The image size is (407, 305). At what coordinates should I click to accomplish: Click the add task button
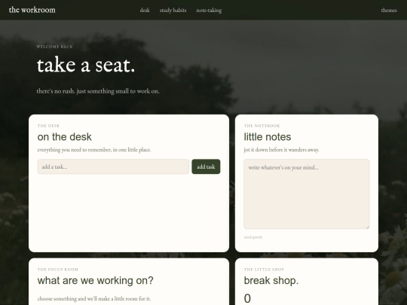point(206,166)
